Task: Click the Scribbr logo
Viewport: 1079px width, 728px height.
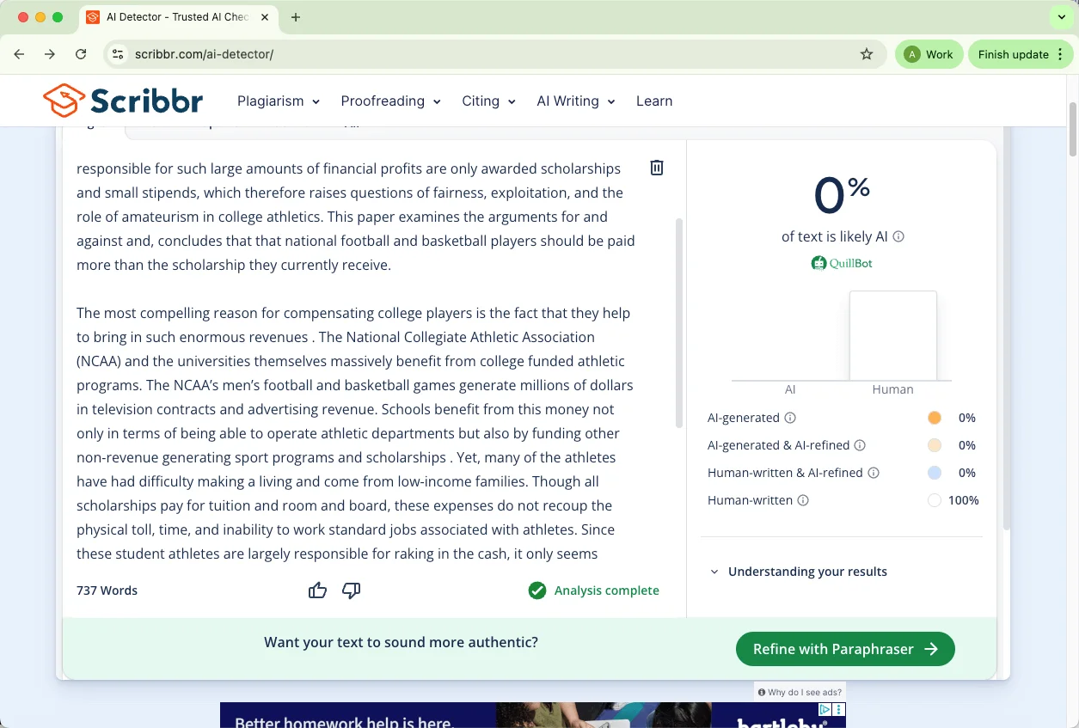Action: pos(123,101)
